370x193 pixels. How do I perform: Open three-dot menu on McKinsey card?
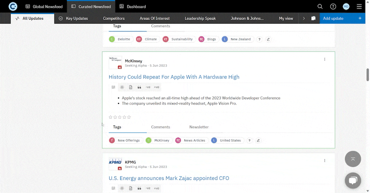324,59
